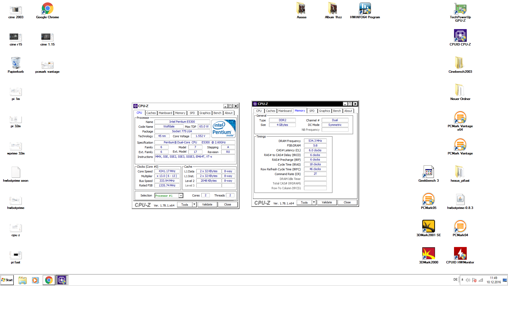Click the Core Voltage value 1.552 V
Viewport: 508px width, 320px height.
(200, 136)
